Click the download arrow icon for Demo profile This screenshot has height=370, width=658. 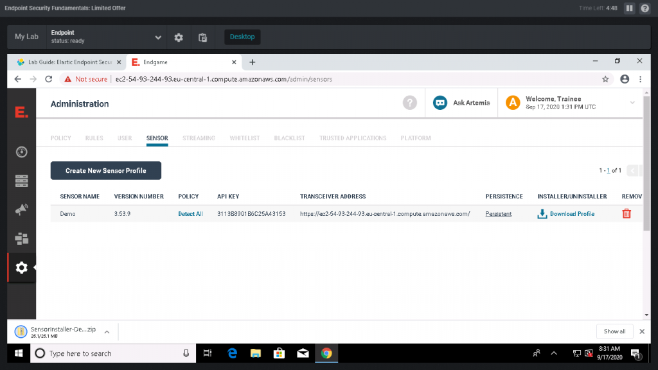[542, 214]
